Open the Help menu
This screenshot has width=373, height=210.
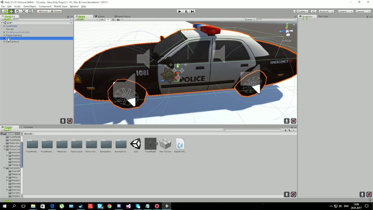click(84, 6)
